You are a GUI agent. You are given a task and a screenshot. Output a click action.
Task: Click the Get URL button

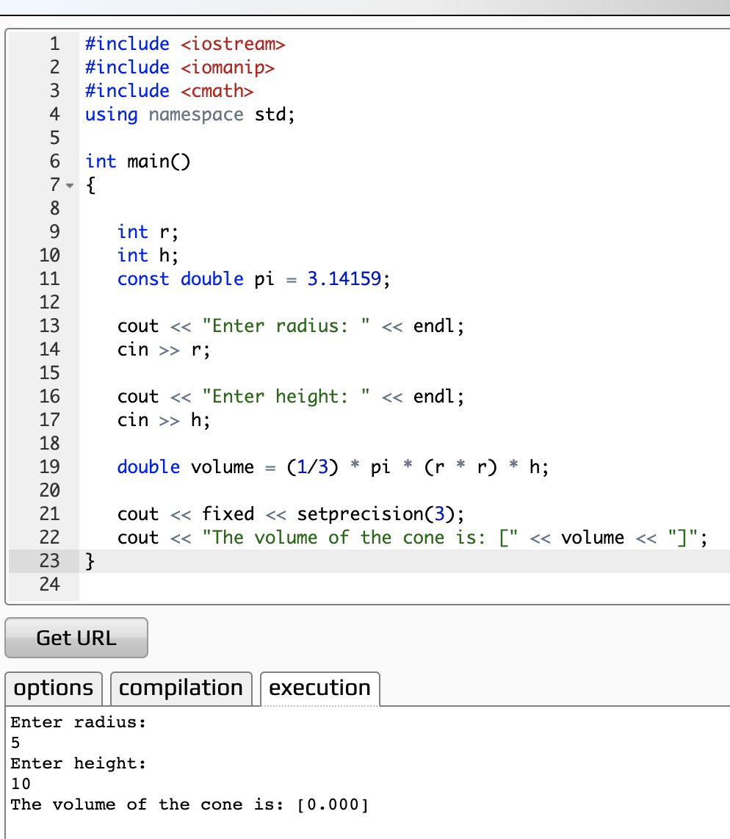pos(76,638)
